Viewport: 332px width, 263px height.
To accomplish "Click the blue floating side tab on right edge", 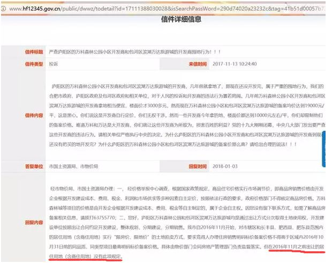I will coord(323,149).
